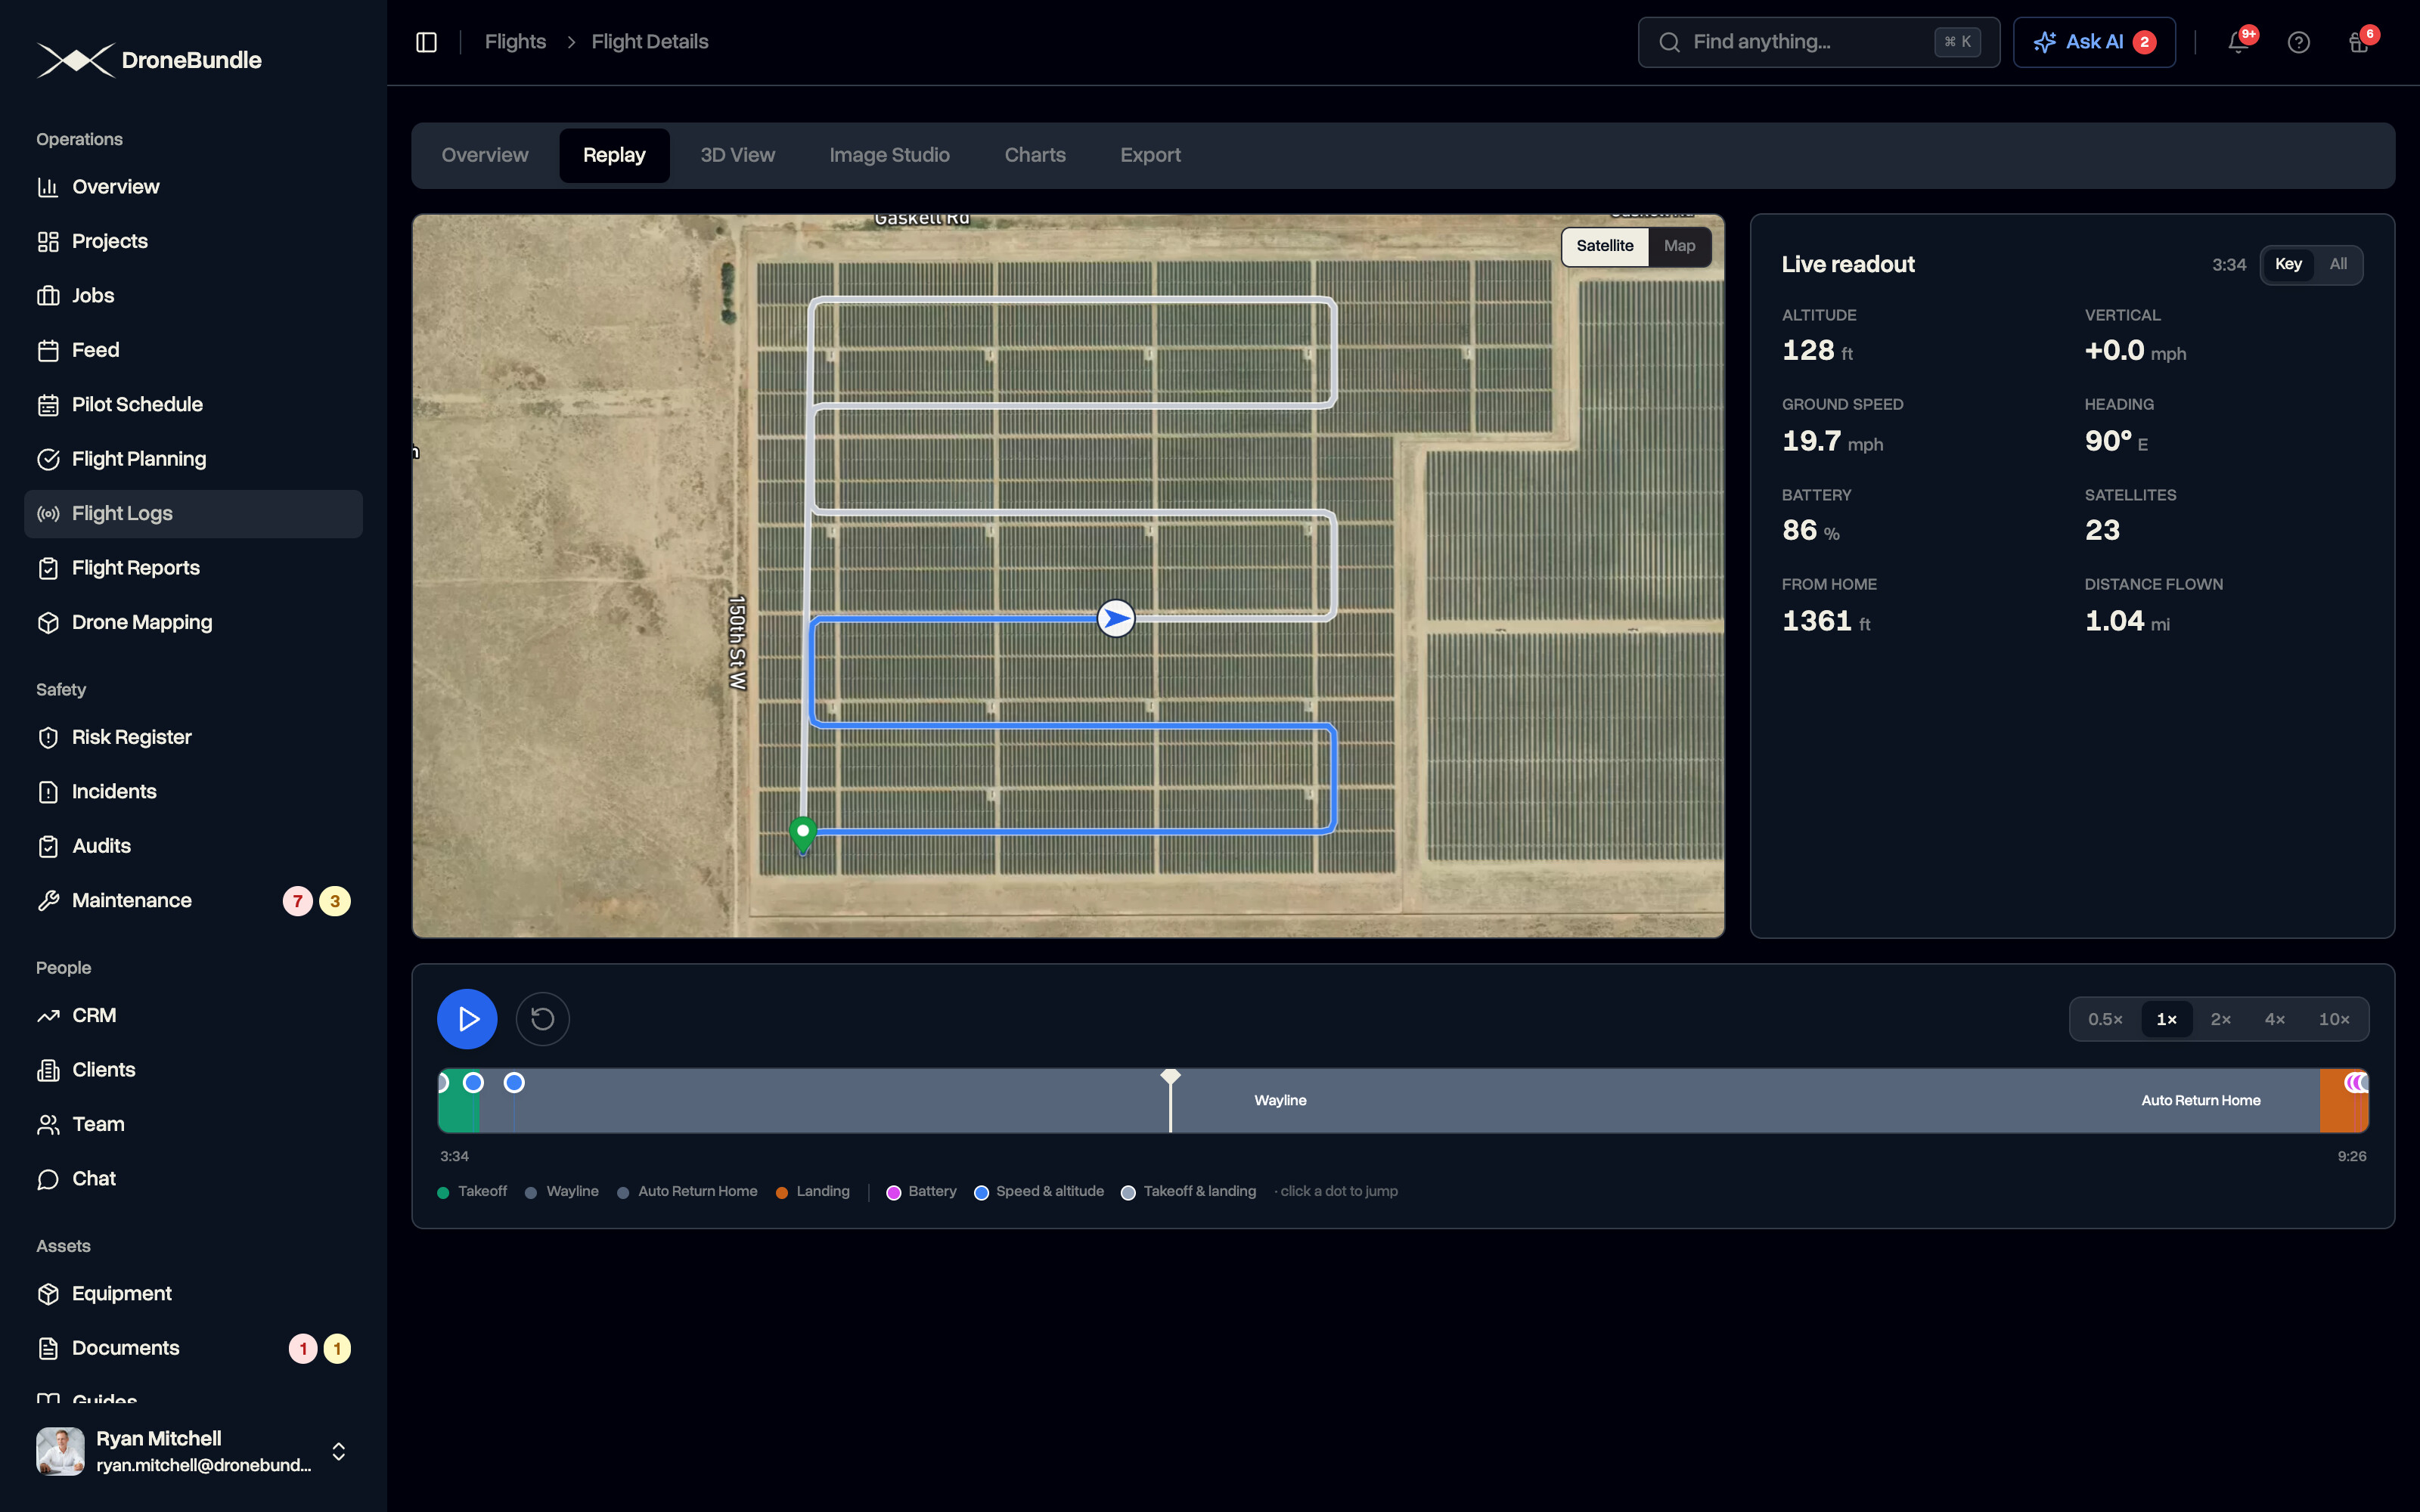Restart the replay with reset button

[x=542, y=1019]
